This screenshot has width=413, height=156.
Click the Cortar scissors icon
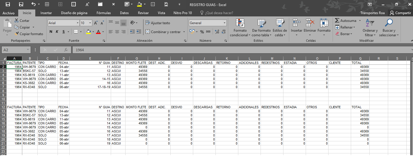pos(16,21)
